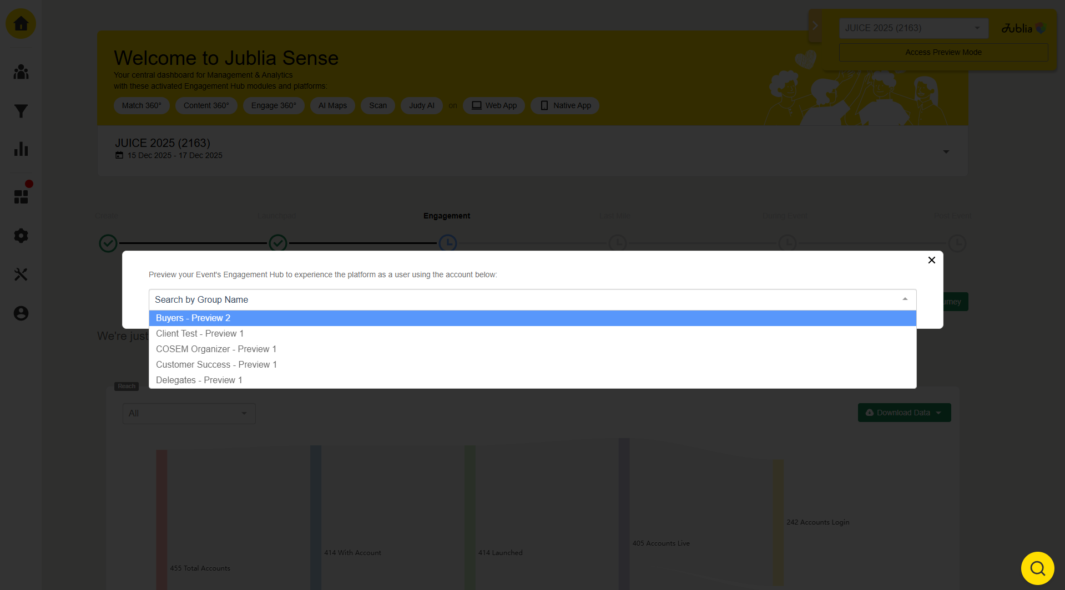Click the yellow search magnifier button
Image resolution: width=1065 pixels, height=590 pixels.
(x=1037, y=568)
